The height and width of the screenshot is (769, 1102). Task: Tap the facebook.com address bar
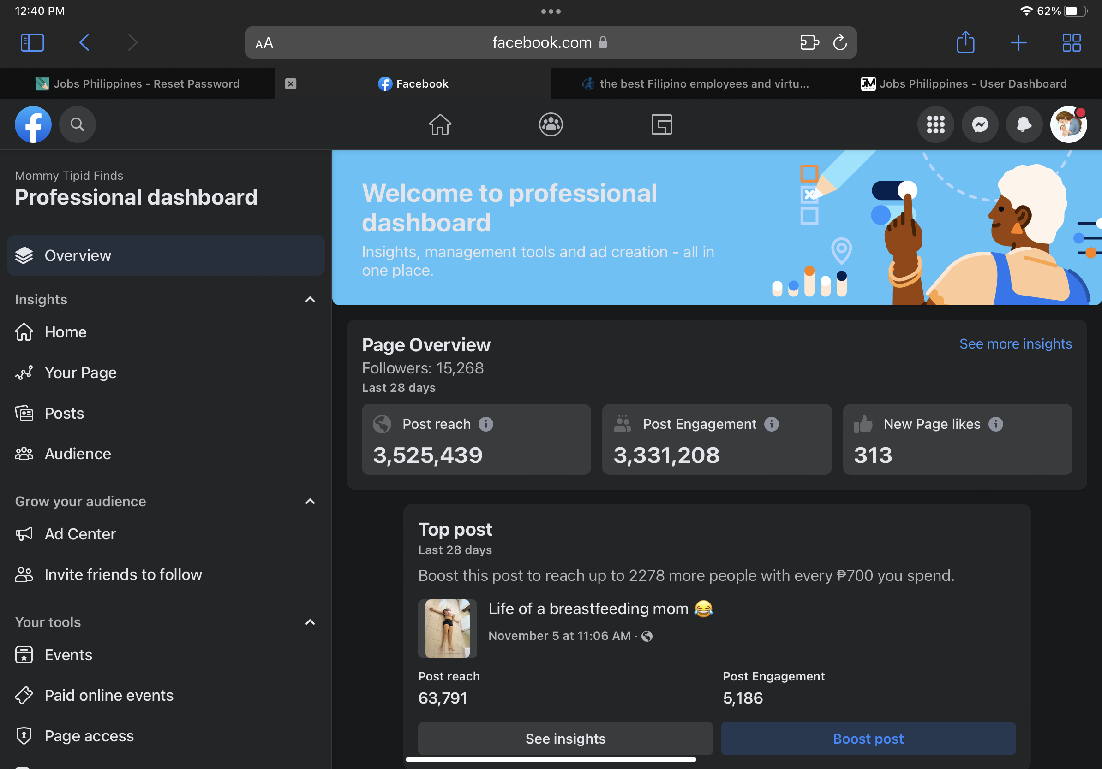pyautogui.click(x=541, y=43)
